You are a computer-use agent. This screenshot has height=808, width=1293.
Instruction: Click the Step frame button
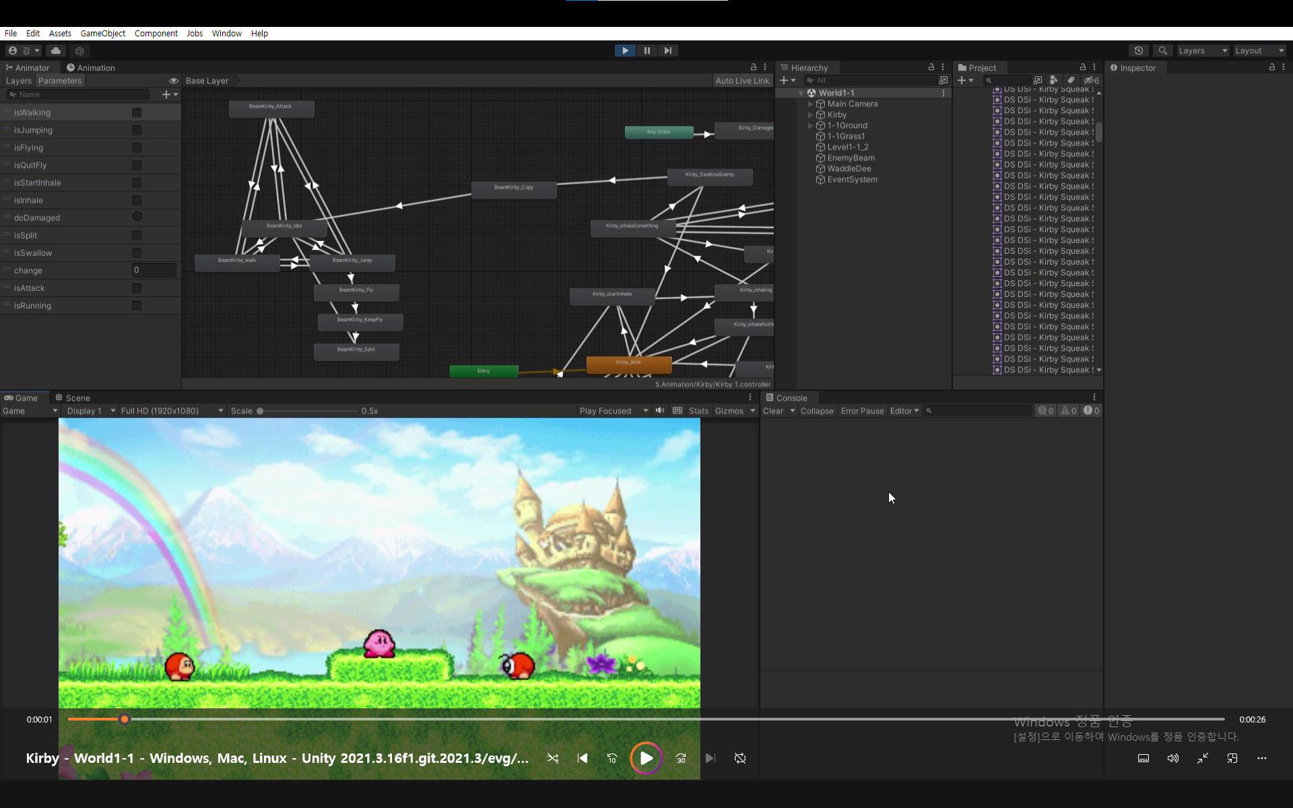coord(667,50)
